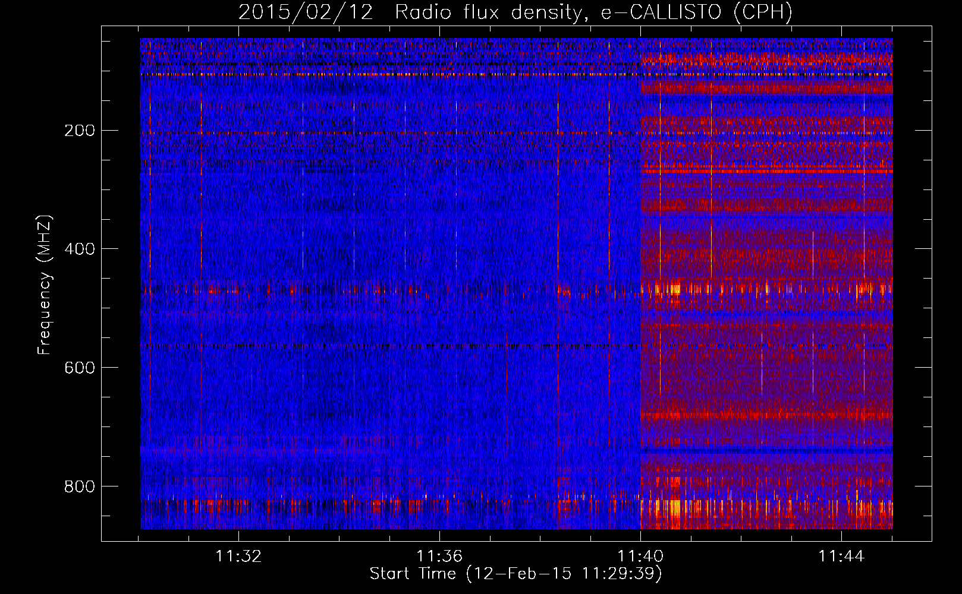Click the plot title 'Radio flux density, e-CALLISTO (CPH)'
Viewport: 962px width, 594px height.
593,12
